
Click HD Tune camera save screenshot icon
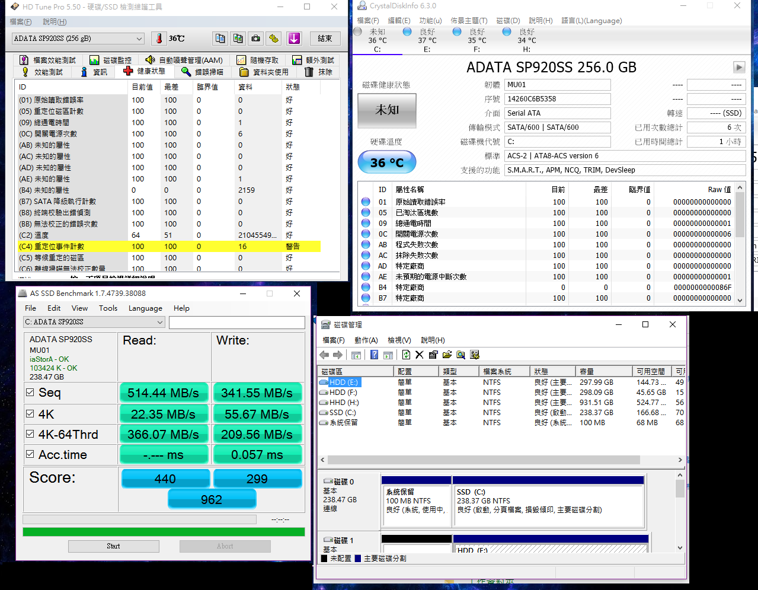coord(256,39)
